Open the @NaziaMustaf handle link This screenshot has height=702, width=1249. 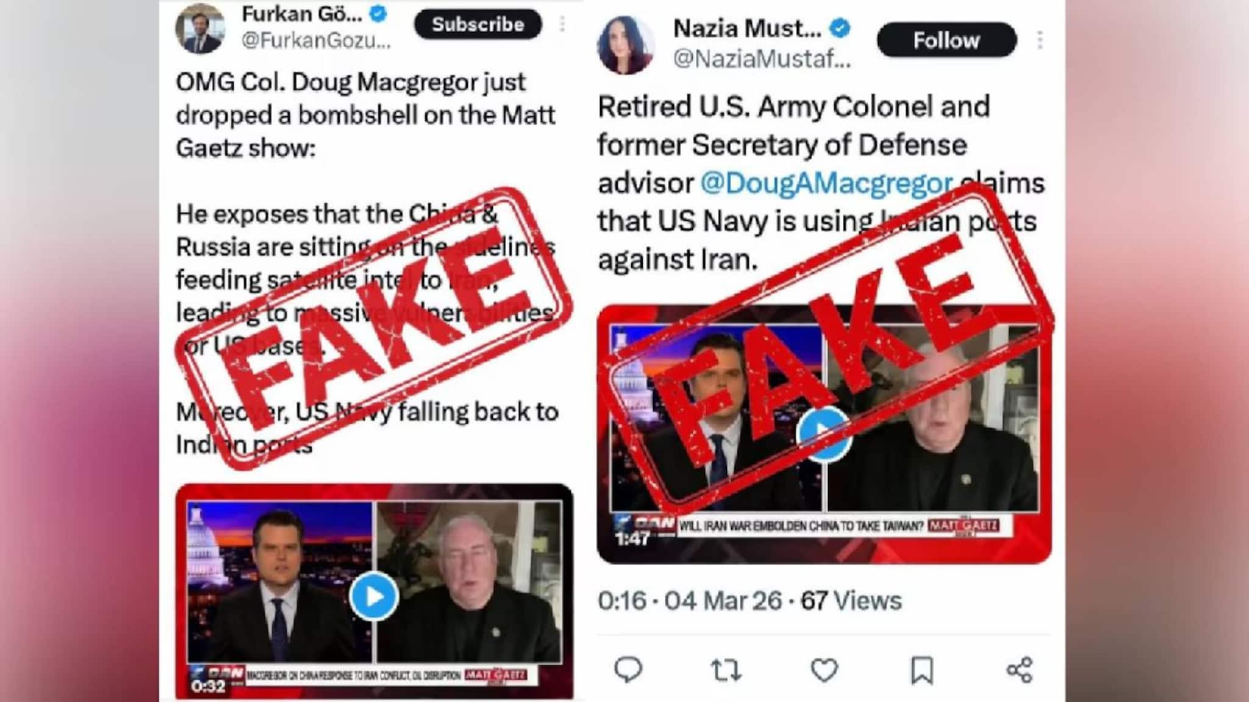point(762,58)
